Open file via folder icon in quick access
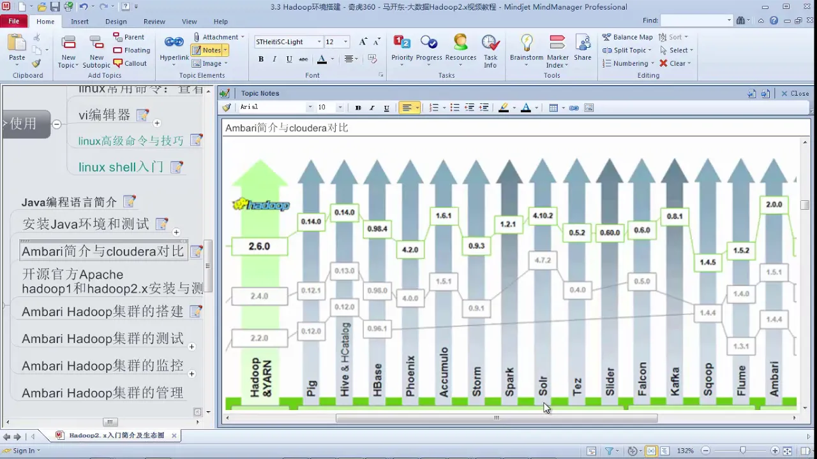 (x=41, y=7)
